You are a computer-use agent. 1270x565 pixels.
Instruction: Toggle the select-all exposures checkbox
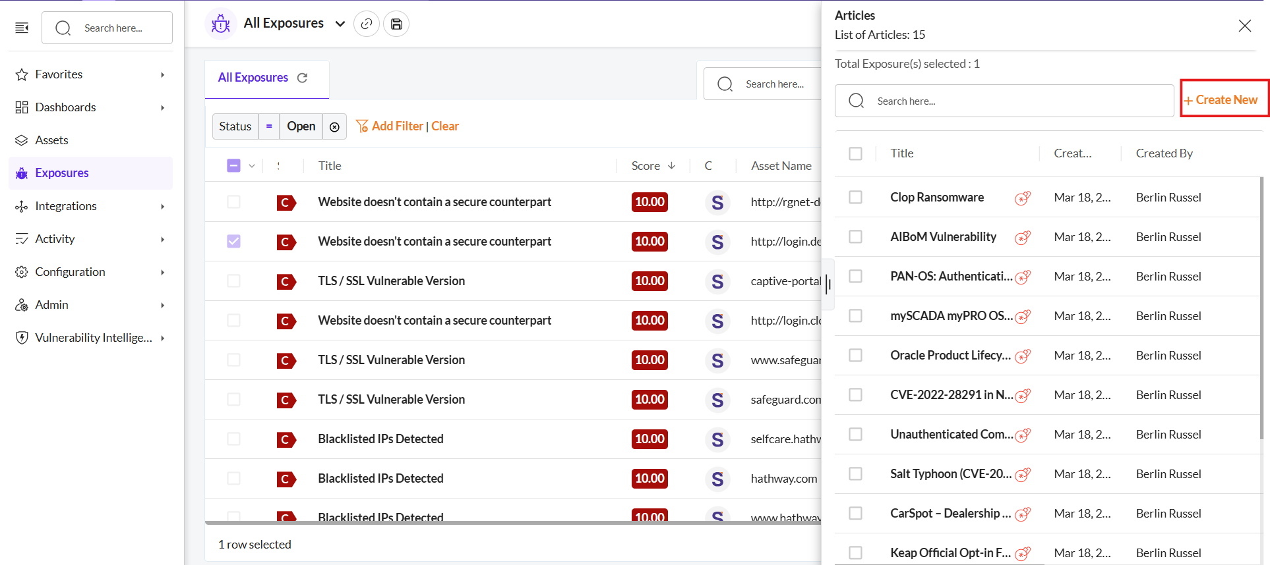point(233,166)
